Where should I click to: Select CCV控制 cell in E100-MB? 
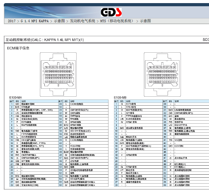(191, 146)
